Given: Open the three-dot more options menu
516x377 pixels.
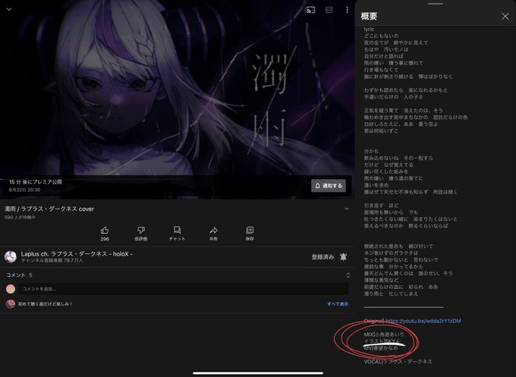Looking at the screenshot, I should tap(347, 10).
